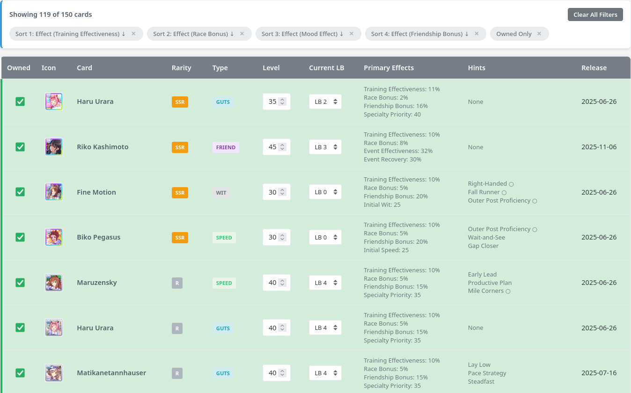The width and height of the screenshot is (631, 393).
Task: Open Fine Motion's Current LB dropdown
Action: [325, 192]
